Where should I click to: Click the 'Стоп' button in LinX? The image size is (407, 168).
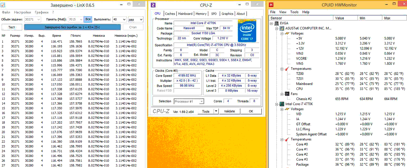133,27
